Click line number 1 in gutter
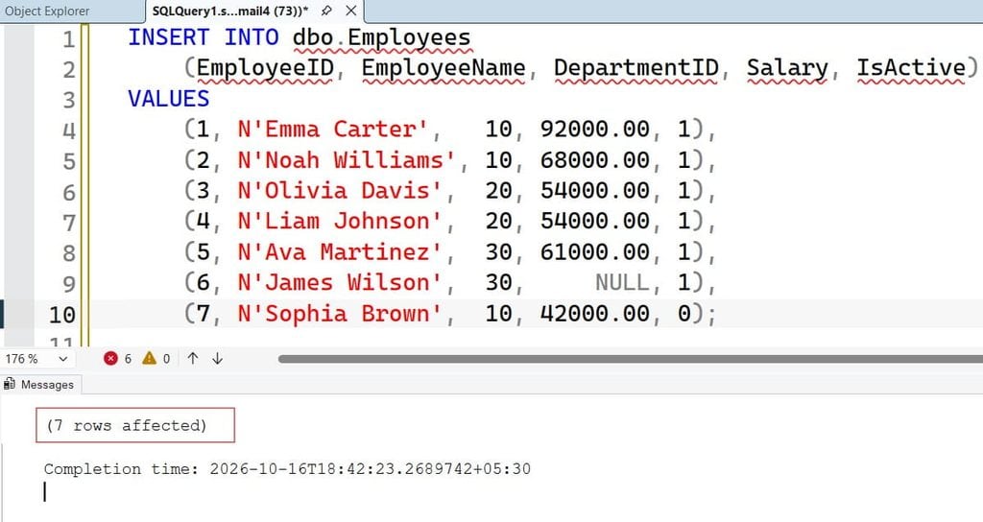Screen dimensions: 983x522 [x=69, y=39]
